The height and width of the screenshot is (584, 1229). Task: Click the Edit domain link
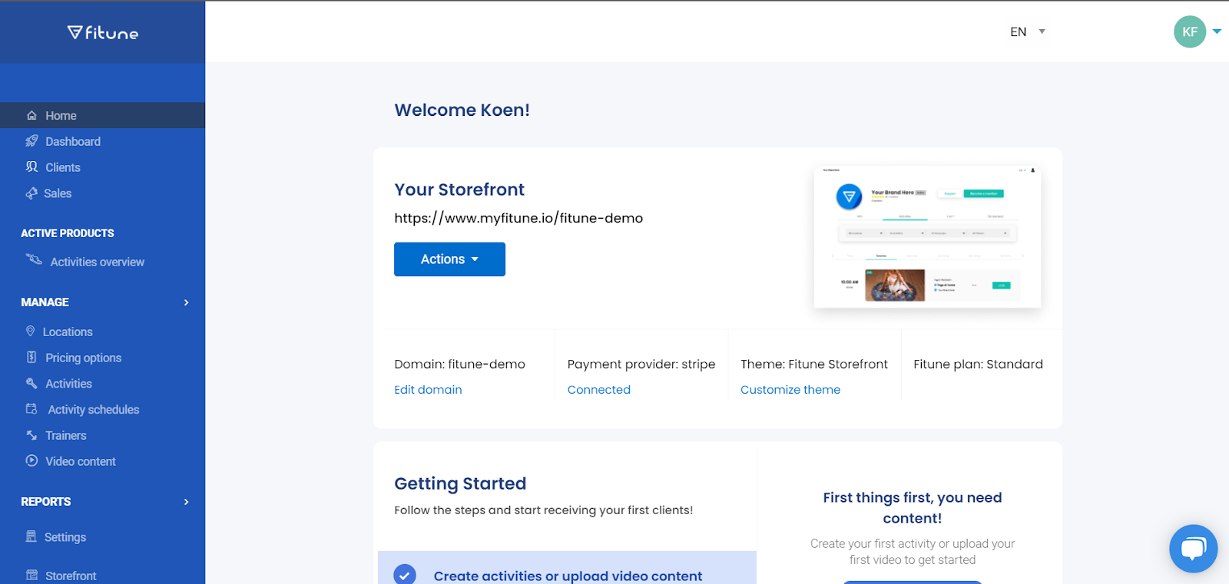point(428,390)
